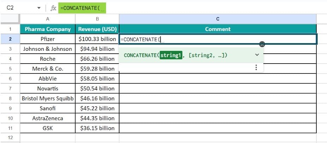Select the $59.28 billion cell
Screen dimensions: 327x143
(97, 69)
